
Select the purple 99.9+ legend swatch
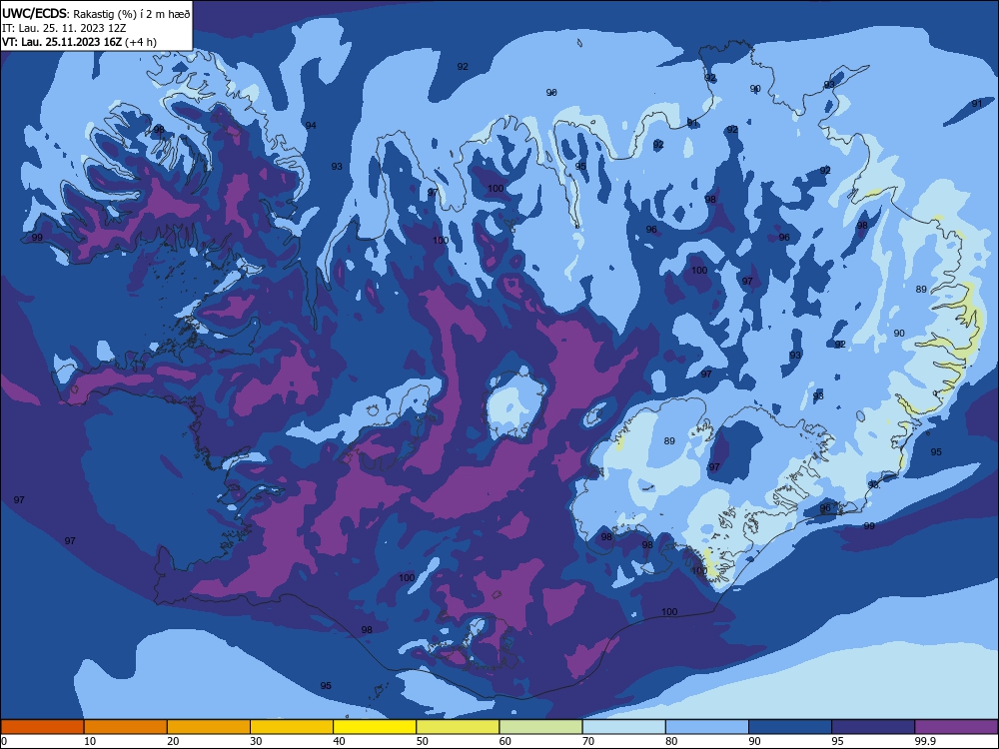(956, 727)
